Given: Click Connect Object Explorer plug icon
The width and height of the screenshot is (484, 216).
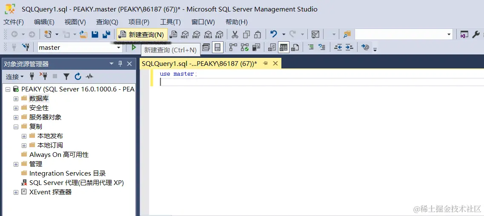Looking at the screenshot, I should tap(32, 77).
